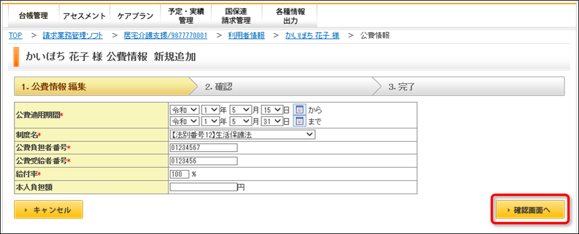Click the 給付率 row label
Screen dimensions: 579x234
click(x=28, y=174)
